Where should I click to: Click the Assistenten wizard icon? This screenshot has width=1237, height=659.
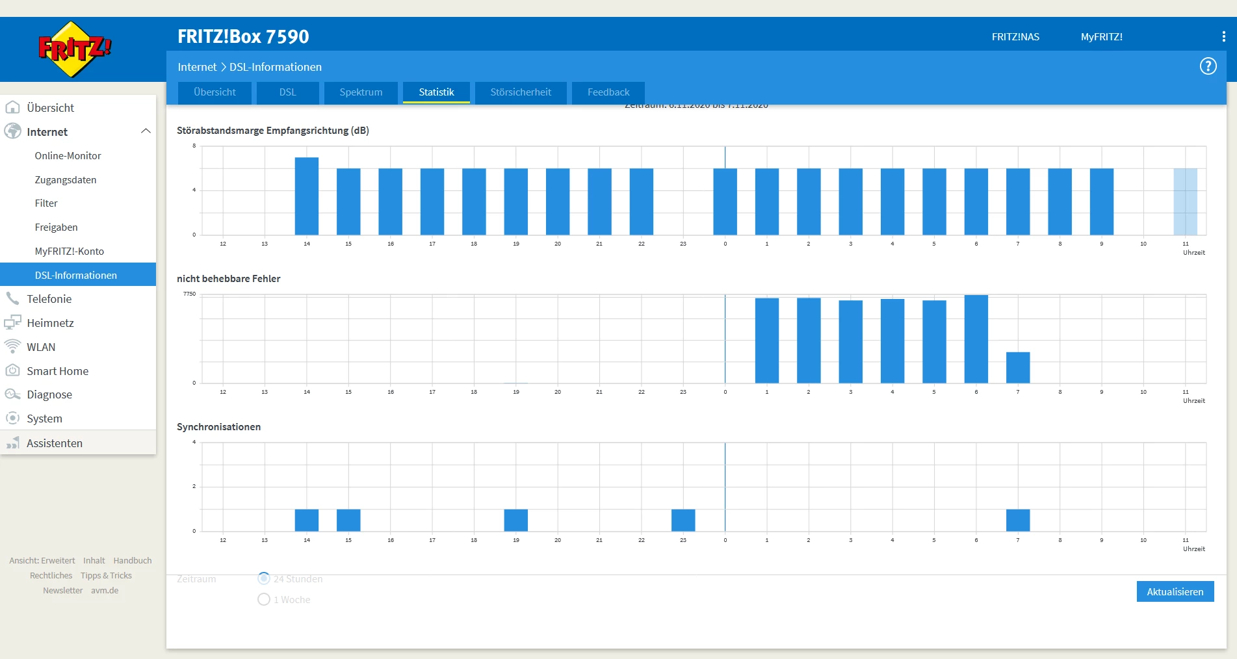click(x=12, y=443)
